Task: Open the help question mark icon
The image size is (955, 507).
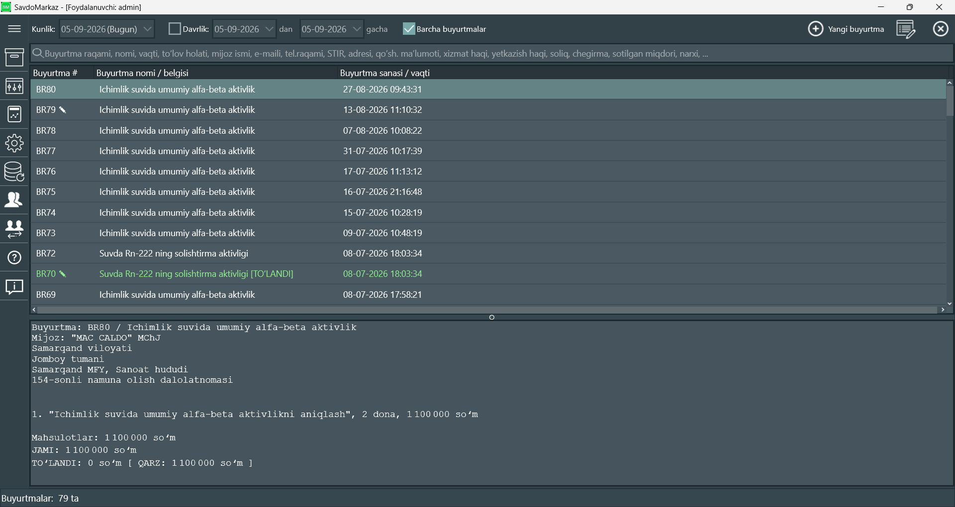Action: (x=14, y=257)
